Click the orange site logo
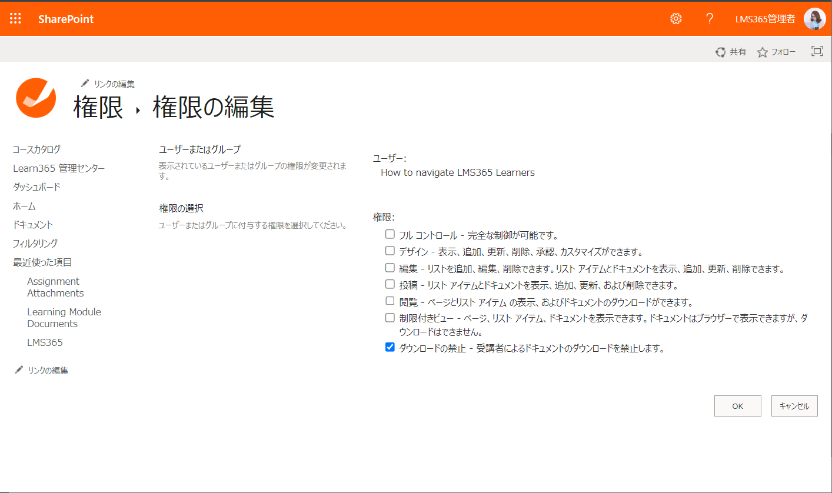Image resolution: width=832 pixels, height=493 pixels. point(36,98)
